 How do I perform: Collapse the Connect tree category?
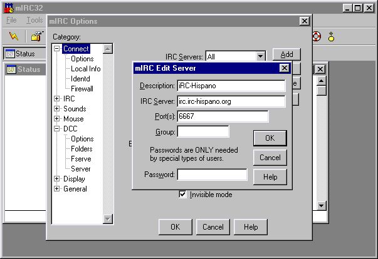[x=56, y=49]
